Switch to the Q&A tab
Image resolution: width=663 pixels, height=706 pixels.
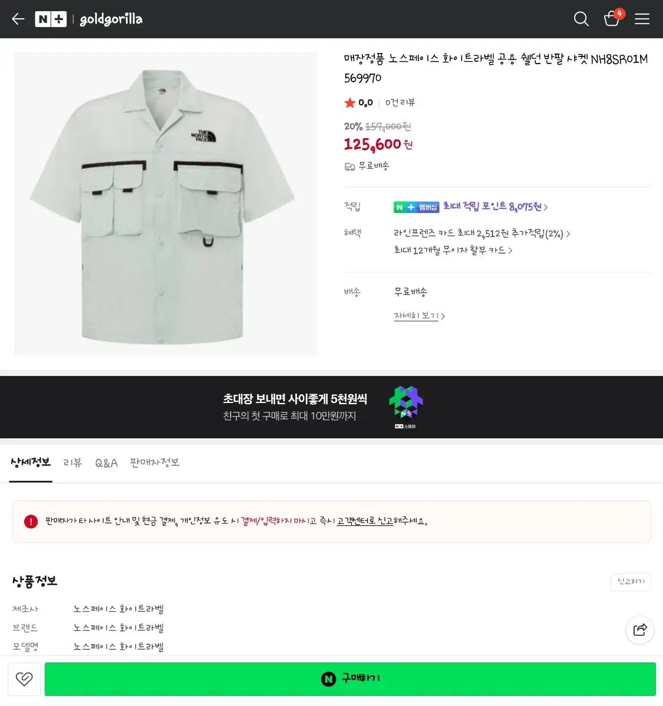click(106, 463)
